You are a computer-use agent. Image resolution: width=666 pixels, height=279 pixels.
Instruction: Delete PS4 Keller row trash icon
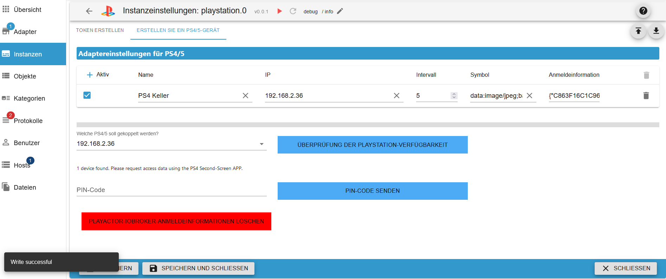tap(646, 95)
